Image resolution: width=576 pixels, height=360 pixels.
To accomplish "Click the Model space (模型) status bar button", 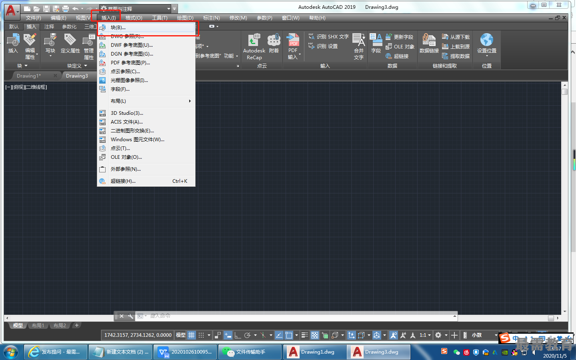I will (x=181, y=335).
